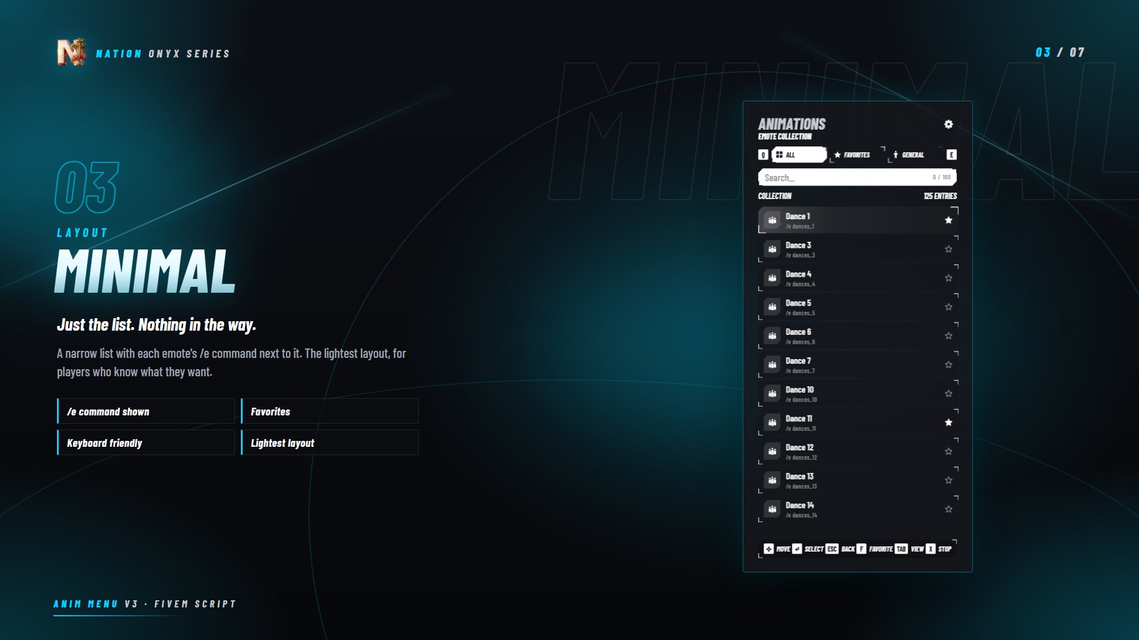Image resolution: width=1139 pixels, height=640 pixels.
Task: Focus the Search emotes field
Action: [x=857, y=177]
